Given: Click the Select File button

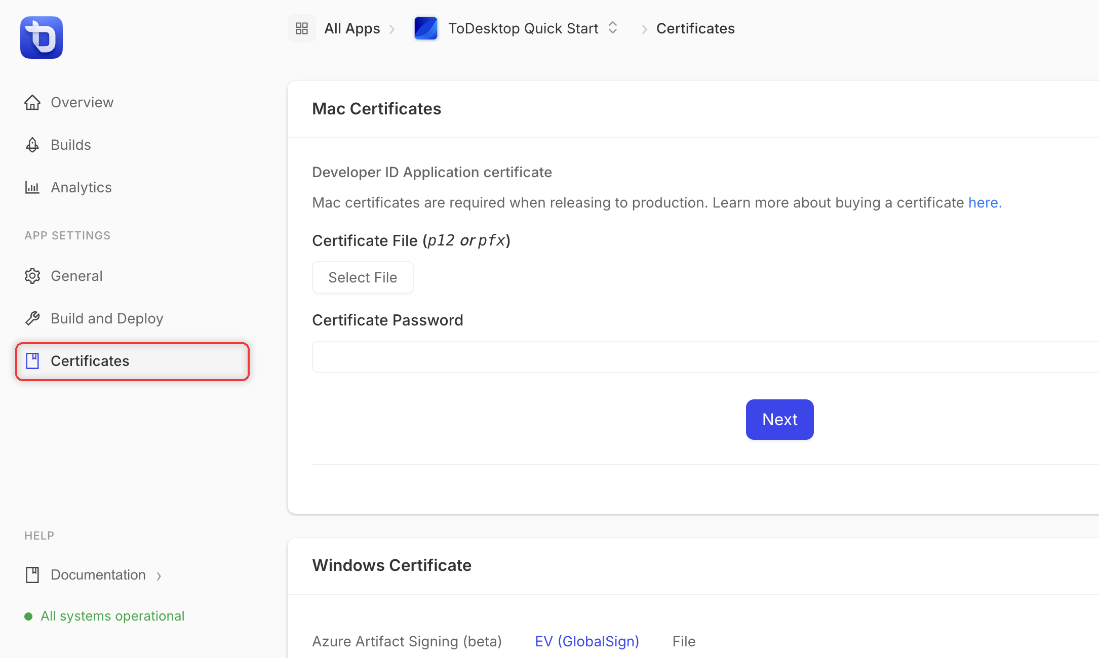Looking at the screenshot, I should pos(363,277).
